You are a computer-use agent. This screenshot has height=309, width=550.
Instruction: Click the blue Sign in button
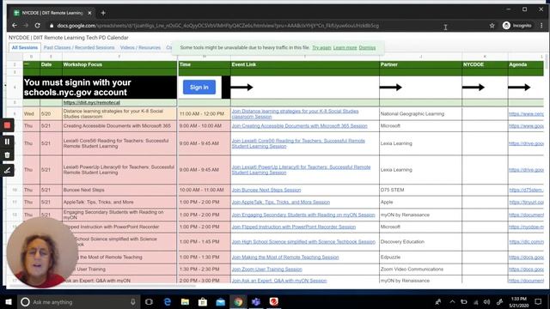[x=199, y=88]
